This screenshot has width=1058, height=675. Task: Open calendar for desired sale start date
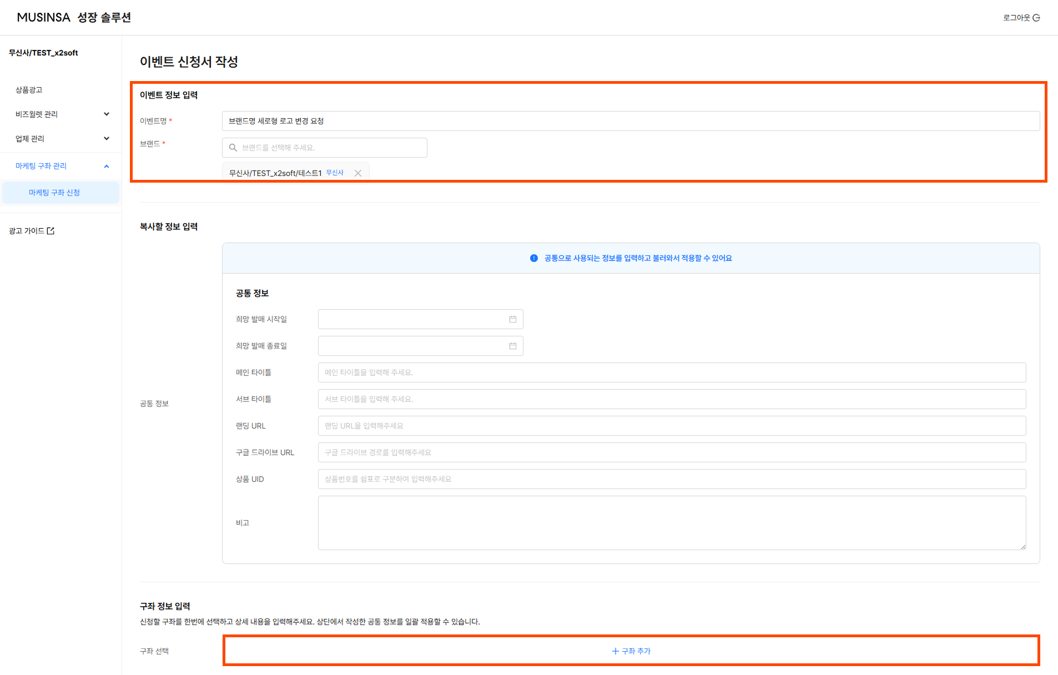512,319
